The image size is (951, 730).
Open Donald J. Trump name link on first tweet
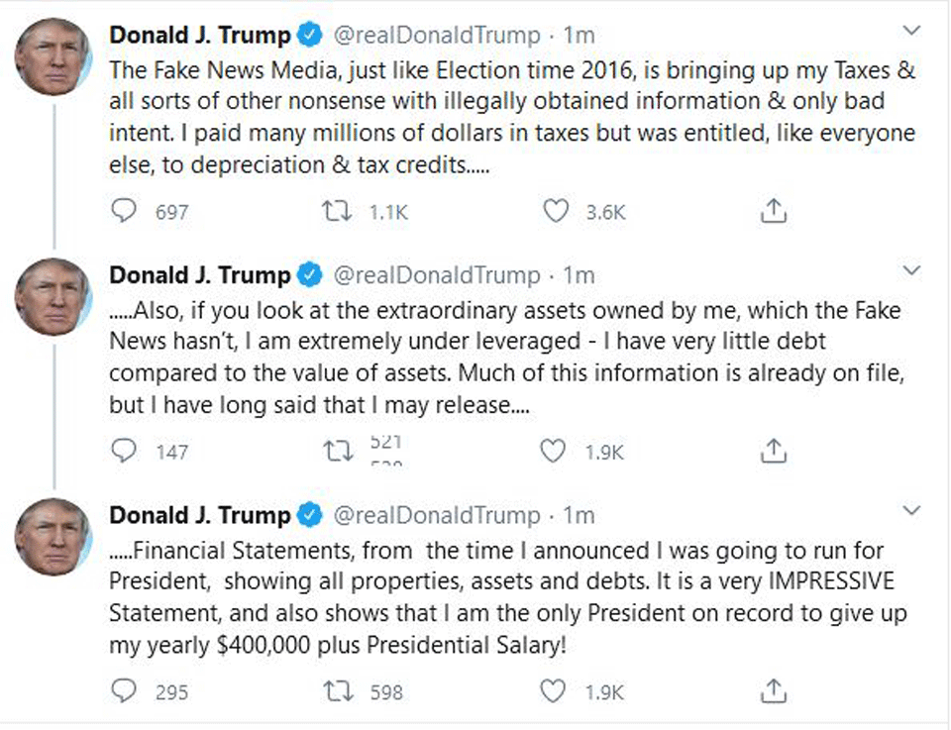tap(200, 36)
